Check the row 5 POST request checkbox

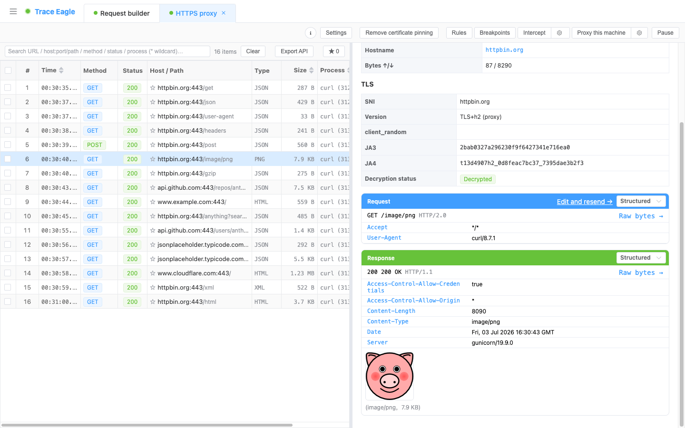(8, 145)
